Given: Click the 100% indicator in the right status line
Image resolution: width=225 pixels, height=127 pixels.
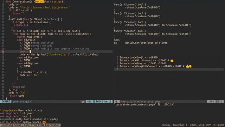Looking at the screenshot, I should [211, 102].
